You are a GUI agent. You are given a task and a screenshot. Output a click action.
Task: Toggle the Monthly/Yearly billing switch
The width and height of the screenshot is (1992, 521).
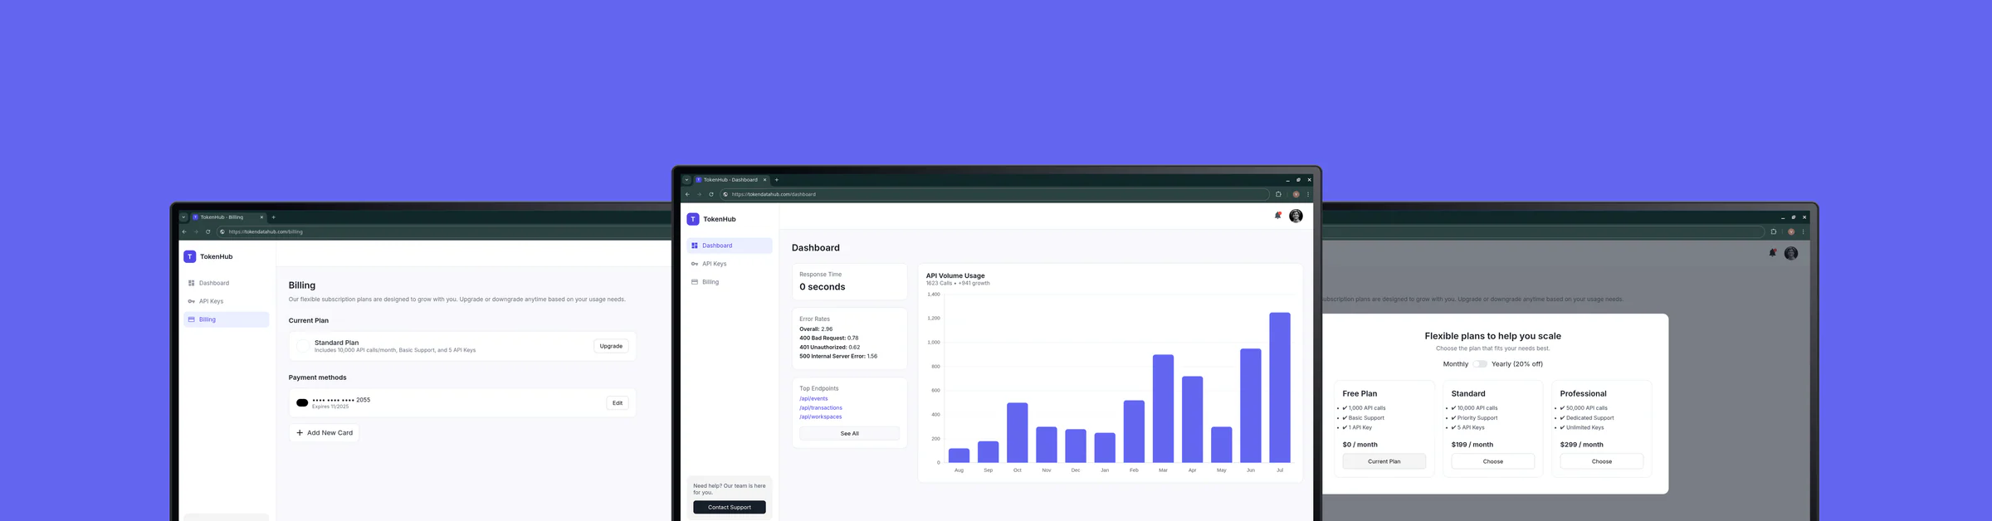tap(1480, 364)
